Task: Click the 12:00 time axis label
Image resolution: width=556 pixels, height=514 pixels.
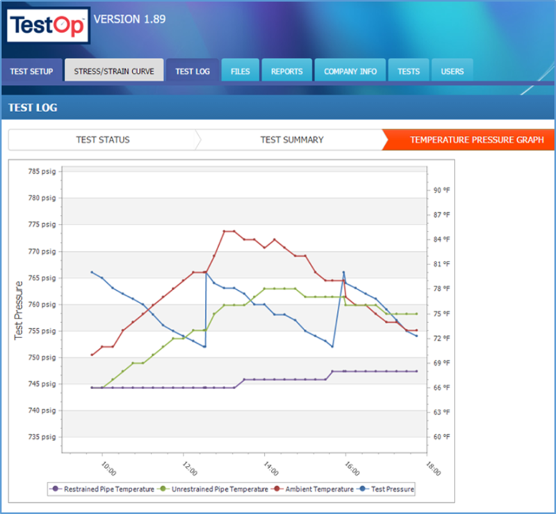Action: tap(190, 469)
